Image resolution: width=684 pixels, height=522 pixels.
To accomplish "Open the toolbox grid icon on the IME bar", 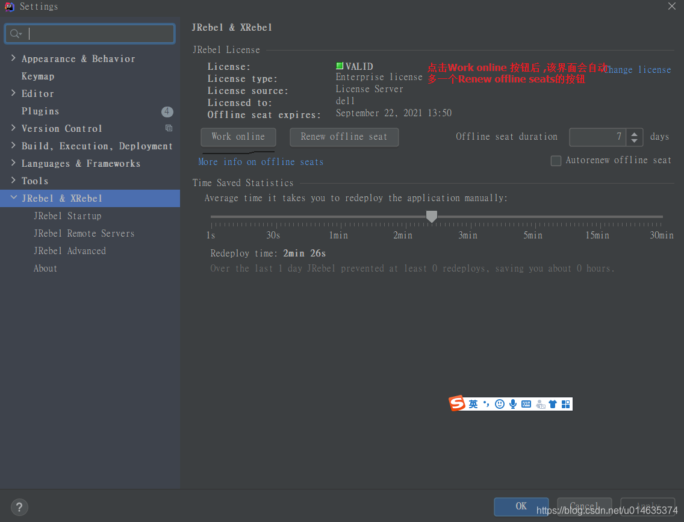I will point(566,404).
